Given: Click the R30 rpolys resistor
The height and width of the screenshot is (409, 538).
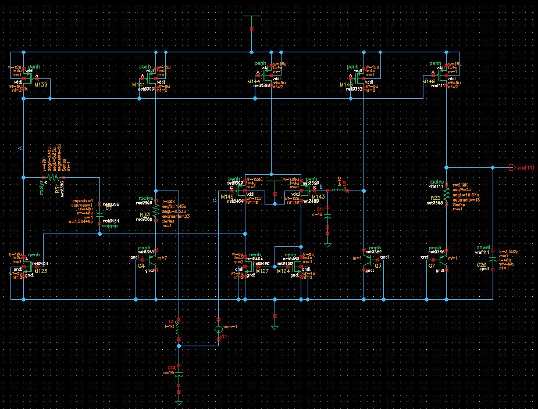Looking at the screenshot, I should (156, 210).
